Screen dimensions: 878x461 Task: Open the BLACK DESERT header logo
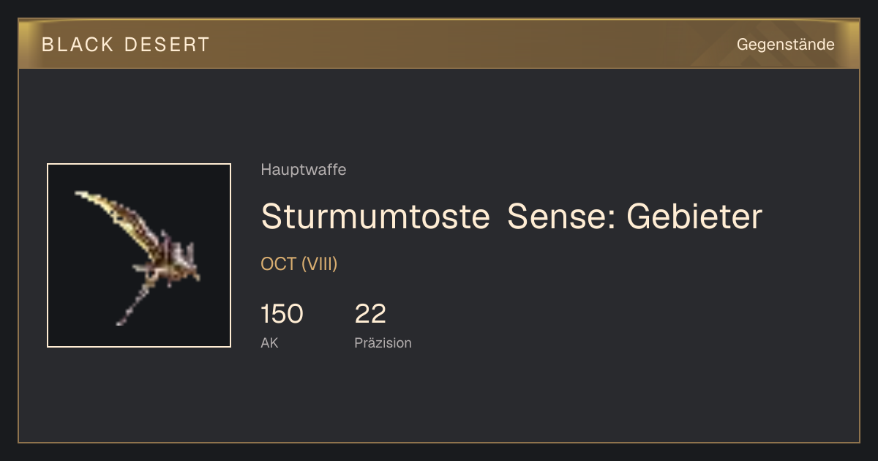point(126,45)
